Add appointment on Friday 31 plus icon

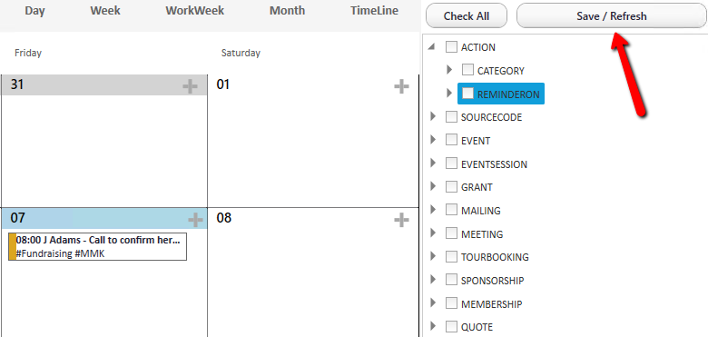click(190, 85)
